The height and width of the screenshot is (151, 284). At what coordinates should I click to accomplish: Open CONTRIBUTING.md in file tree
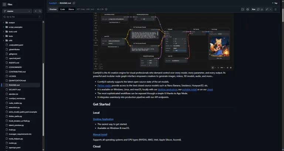tap(17, 72)
